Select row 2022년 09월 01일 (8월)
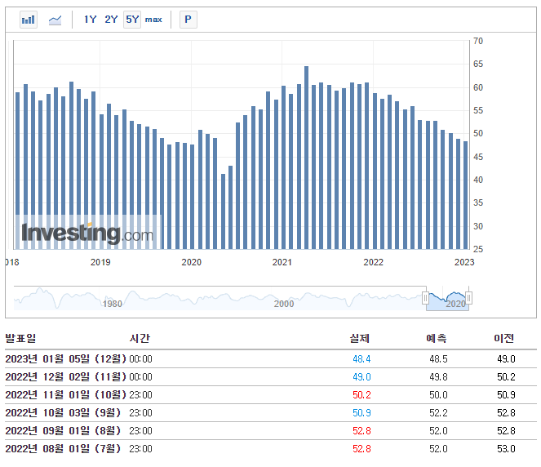 coord(271,431)
